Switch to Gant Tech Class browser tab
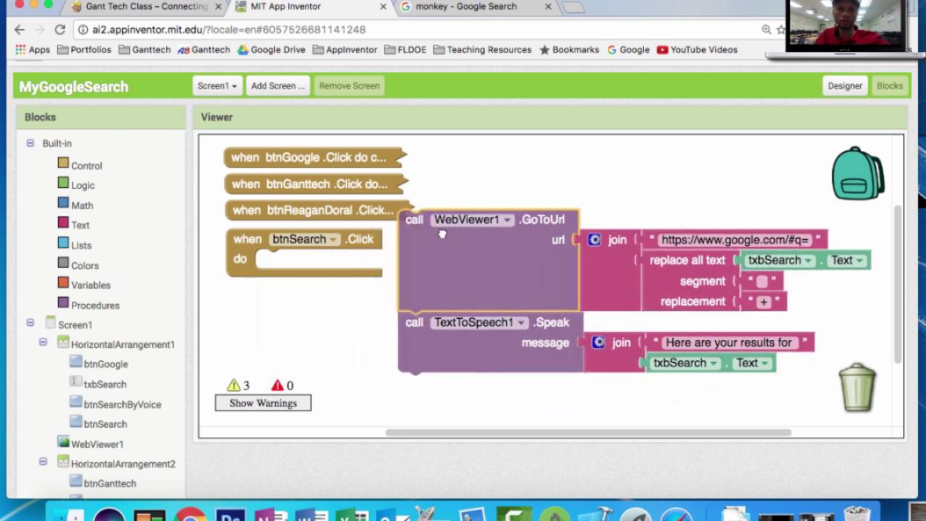The height and width of the screenshot is (521, 926). pos(147,7)
